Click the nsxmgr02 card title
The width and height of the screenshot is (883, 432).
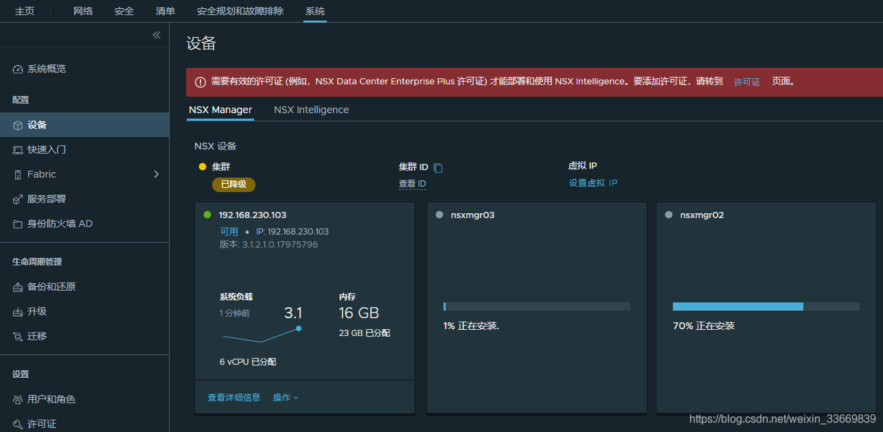702,215
